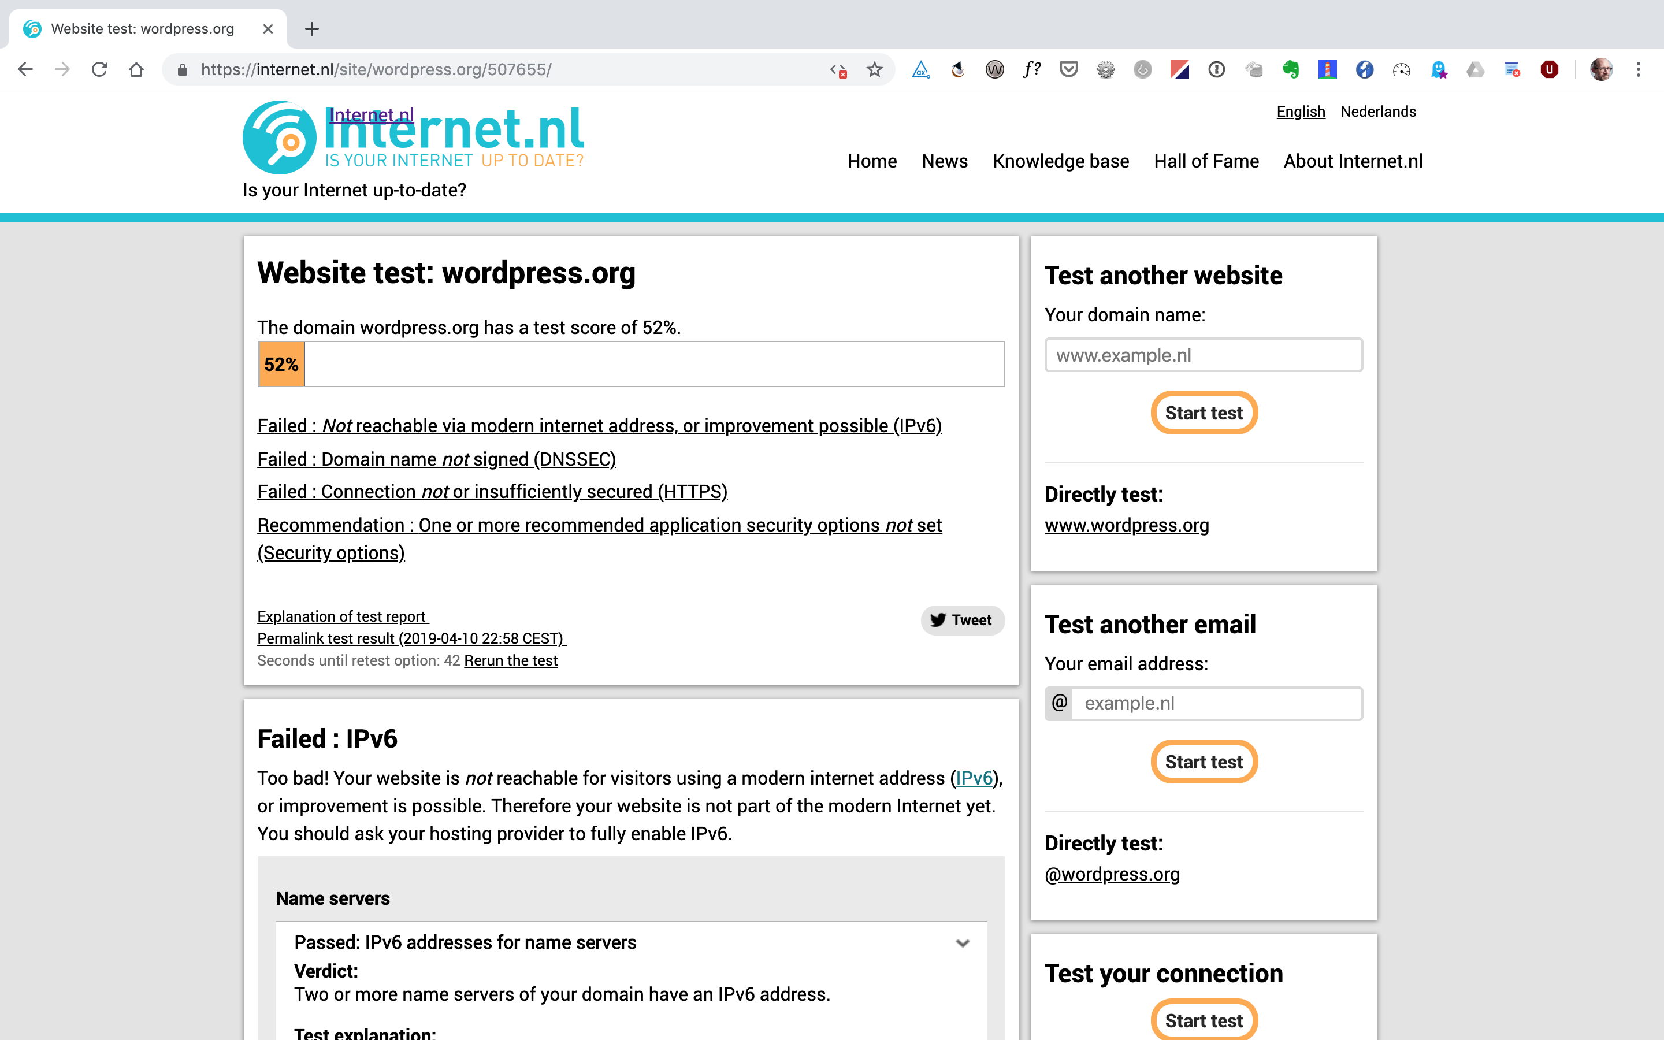Start the connection test button

pos(1204,1020)
